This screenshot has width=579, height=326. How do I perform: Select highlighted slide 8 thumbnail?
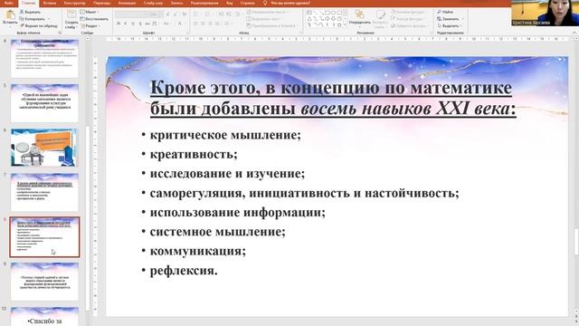click(x=44, y=237)
